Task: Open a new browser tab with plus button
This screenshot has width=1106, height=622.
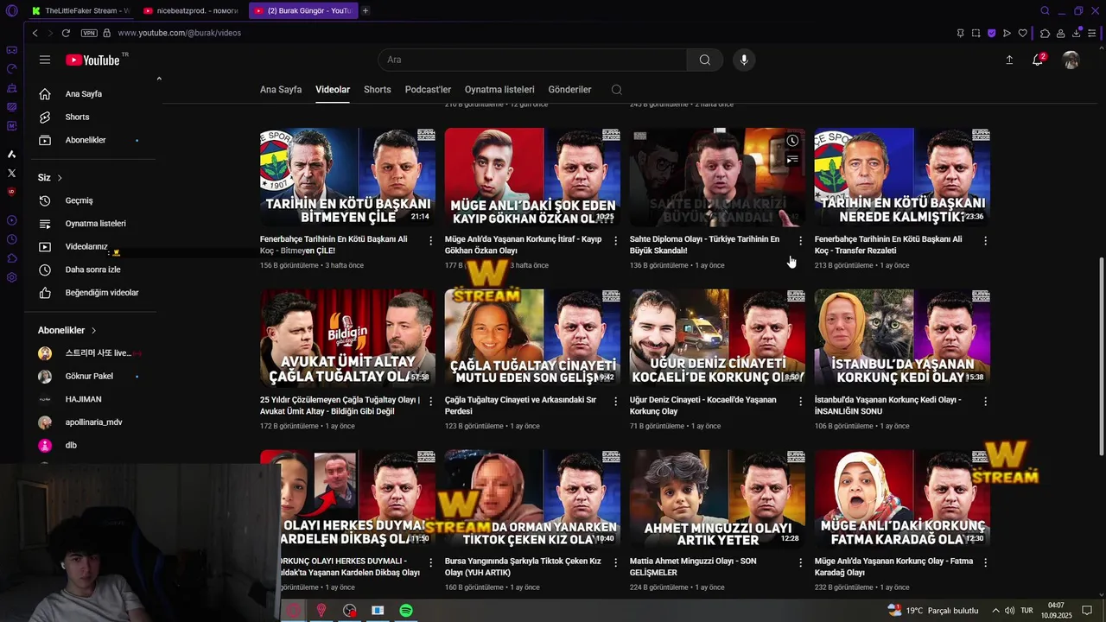Action: click(365, 10)
